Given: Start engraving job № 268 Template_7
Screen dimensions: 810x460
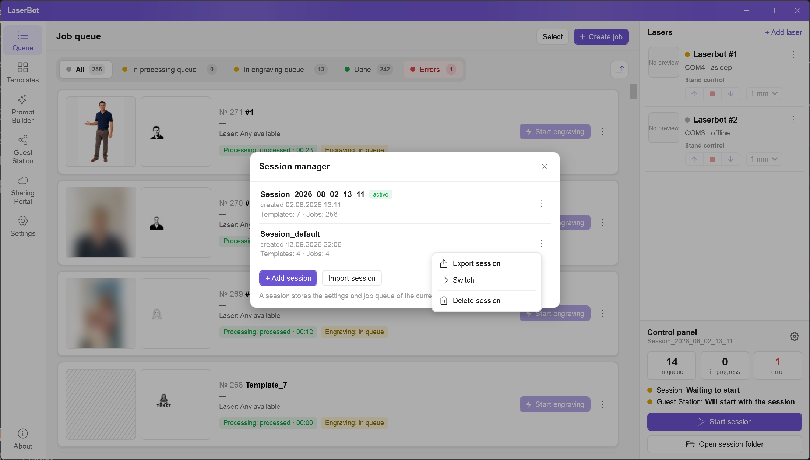Looking at the screenshot, I should pyautogui.click(x=555, y=404).
